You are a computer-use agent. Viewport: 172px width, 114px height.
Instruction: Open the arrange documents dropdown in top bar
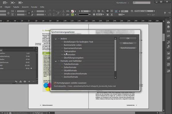tap(20, 3)
